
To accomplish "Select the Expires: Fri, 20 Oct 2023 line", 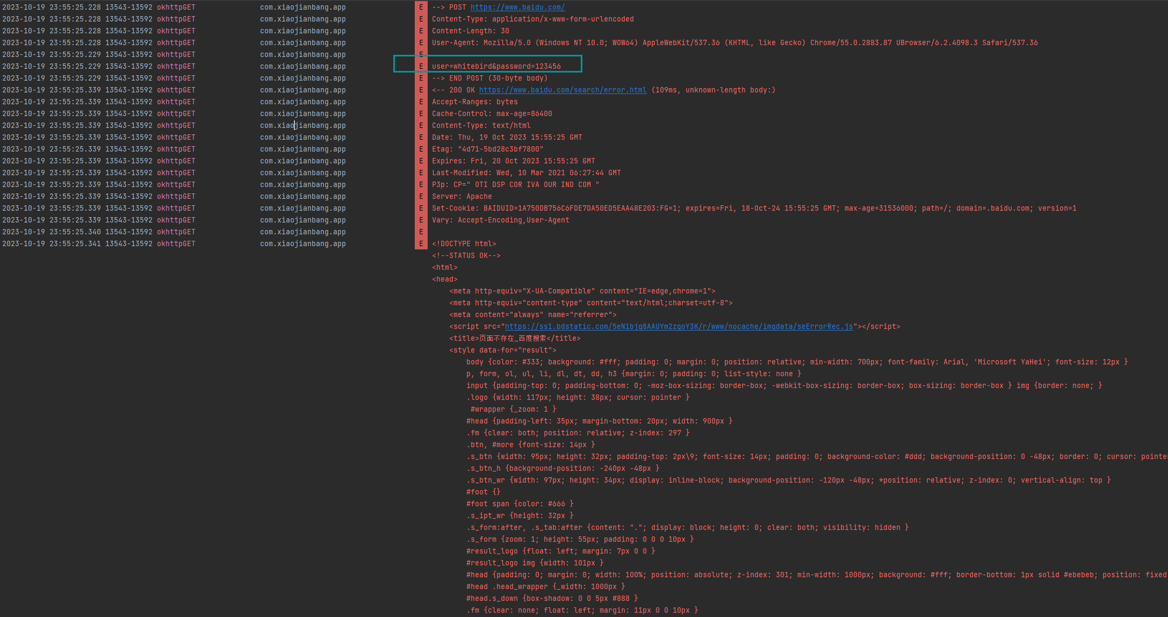I will point(513,161).
